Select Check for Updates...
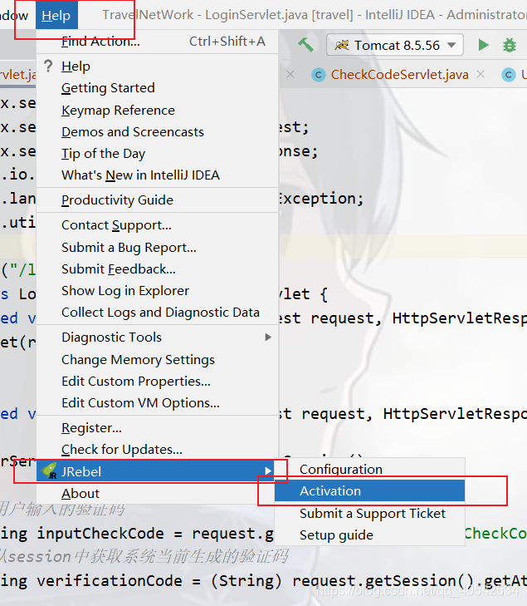 (x=158, y=450)
